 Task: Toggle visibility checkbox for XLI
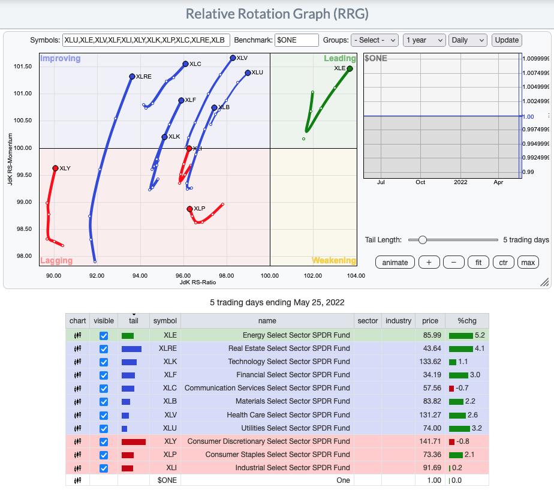click(104, 468)
